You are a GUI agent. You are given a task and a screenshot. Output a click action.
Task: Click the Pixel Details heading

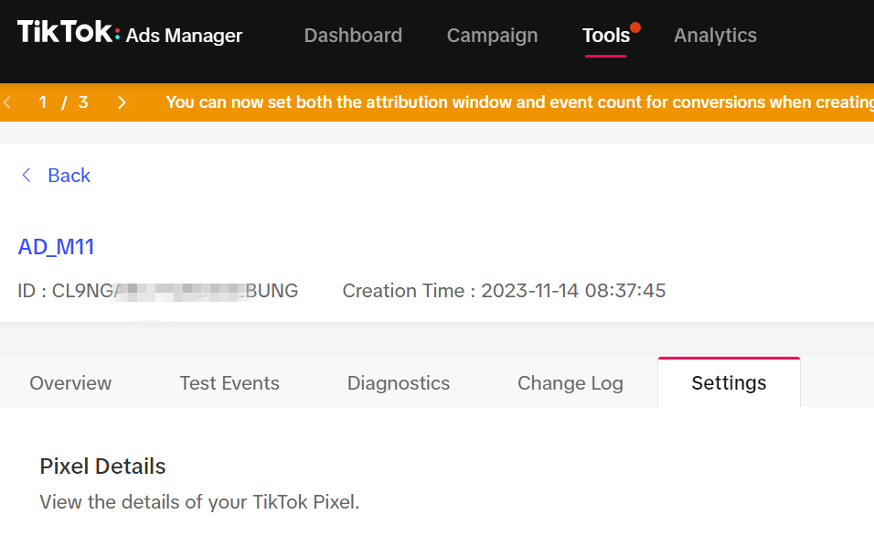pyautogui.click(x=101, y=466)
